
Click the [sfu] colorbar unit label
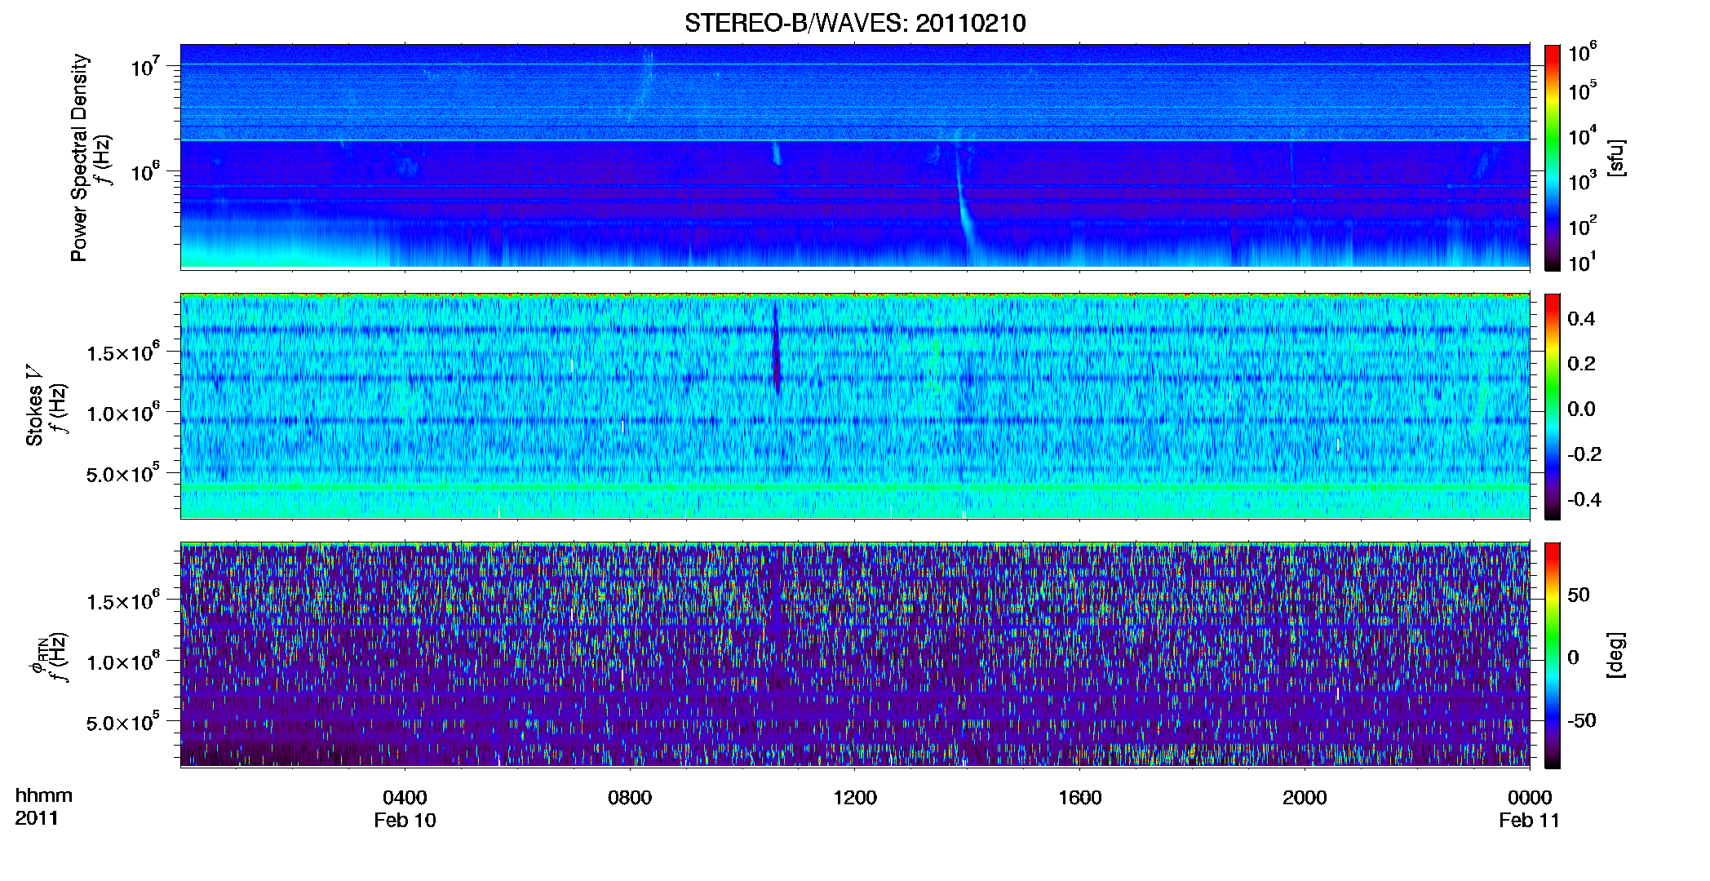pos(1616,157)
